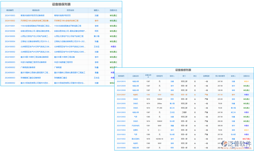Image resolution: width=254 pixels, height=152 pixels.
Task: Open repair record 2024120010
Action: 121,81
